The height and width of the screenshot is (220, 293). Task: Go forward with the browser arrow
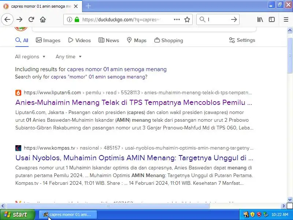click(19, 19)
